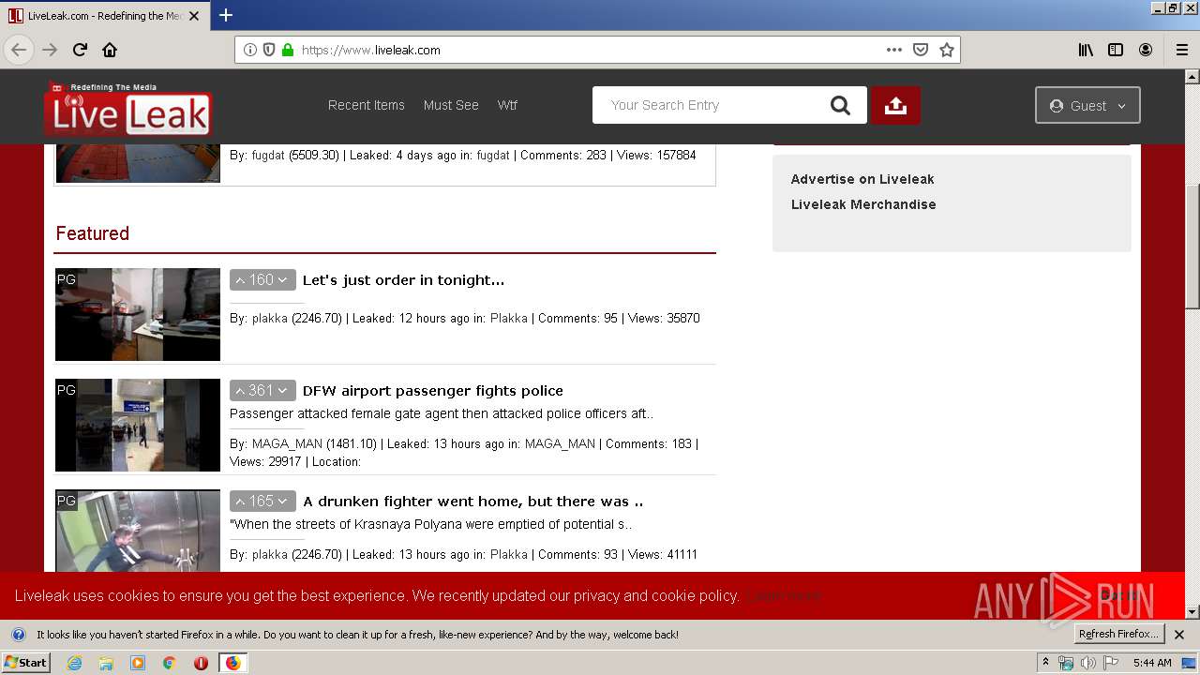Click the taskbar clock showing 5:44 AM

tap(1152, 663)
